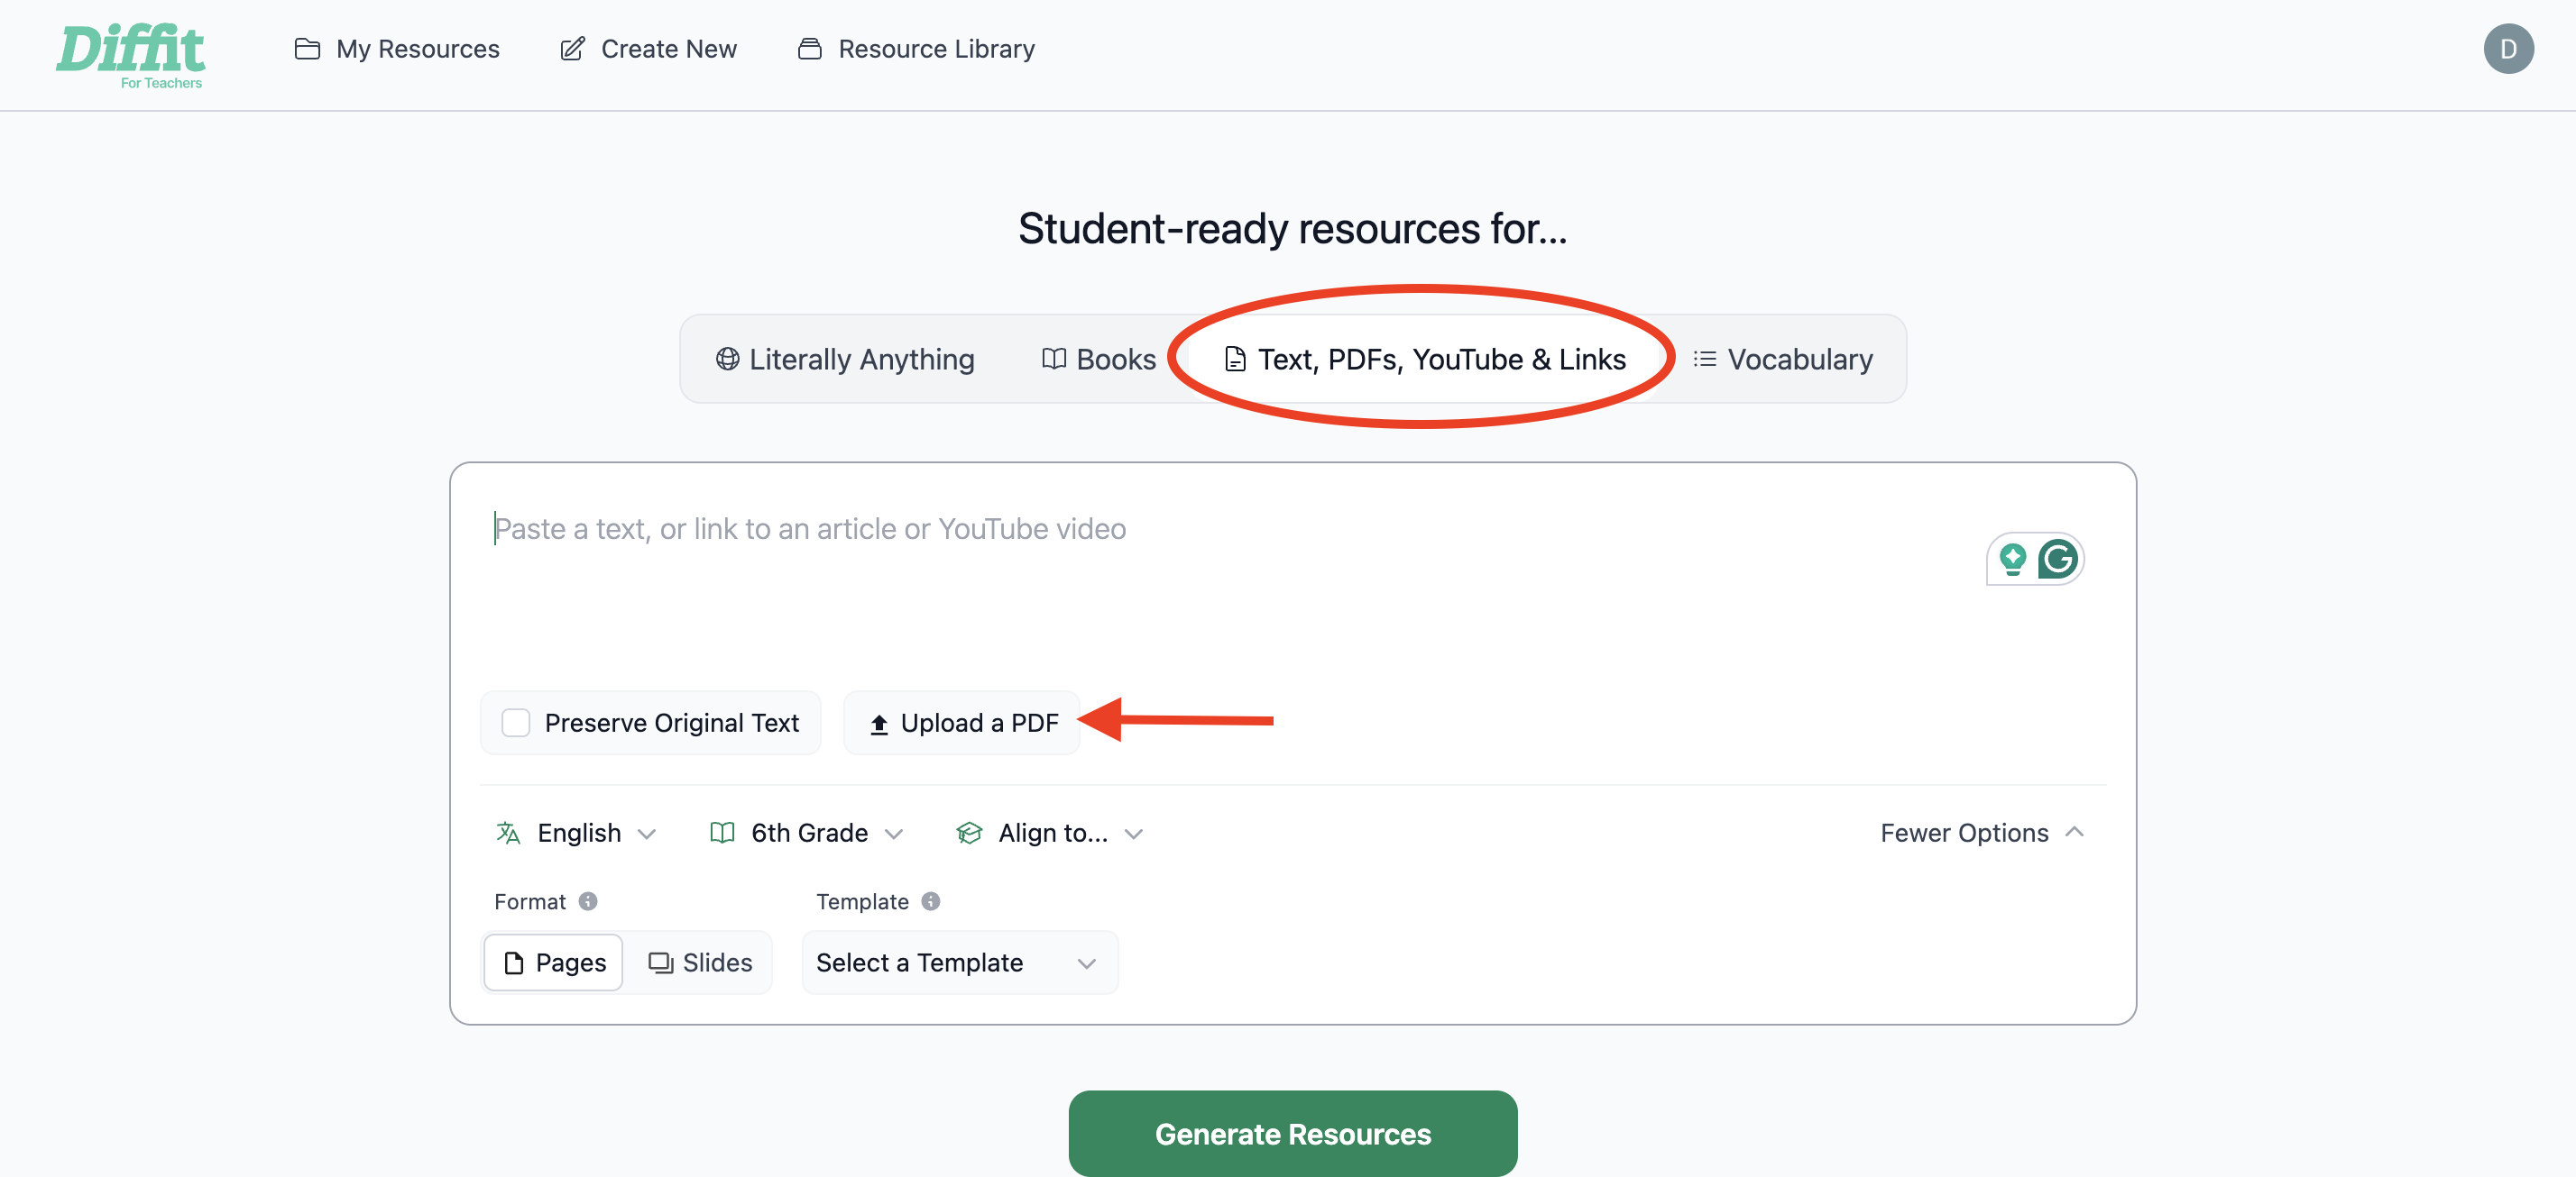
Task: Enable the Preserve Original Text checkbox
Action: [x=516, y=723]
